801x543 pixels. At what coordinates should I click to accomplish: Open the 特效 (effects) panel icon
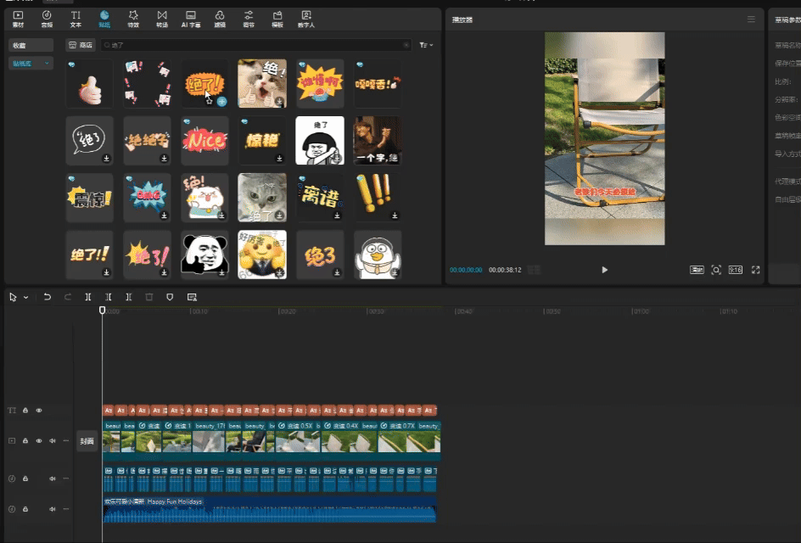click(x=133, y=19)
